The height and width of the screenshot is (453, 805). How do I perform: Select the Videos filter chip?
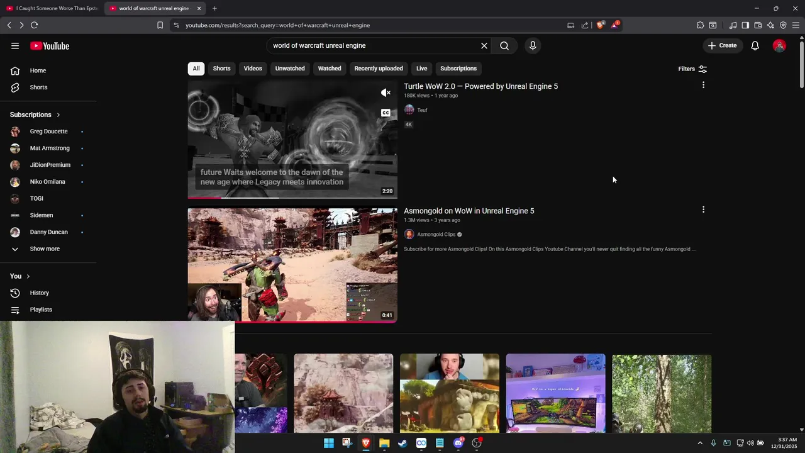(x=253, y=69)
